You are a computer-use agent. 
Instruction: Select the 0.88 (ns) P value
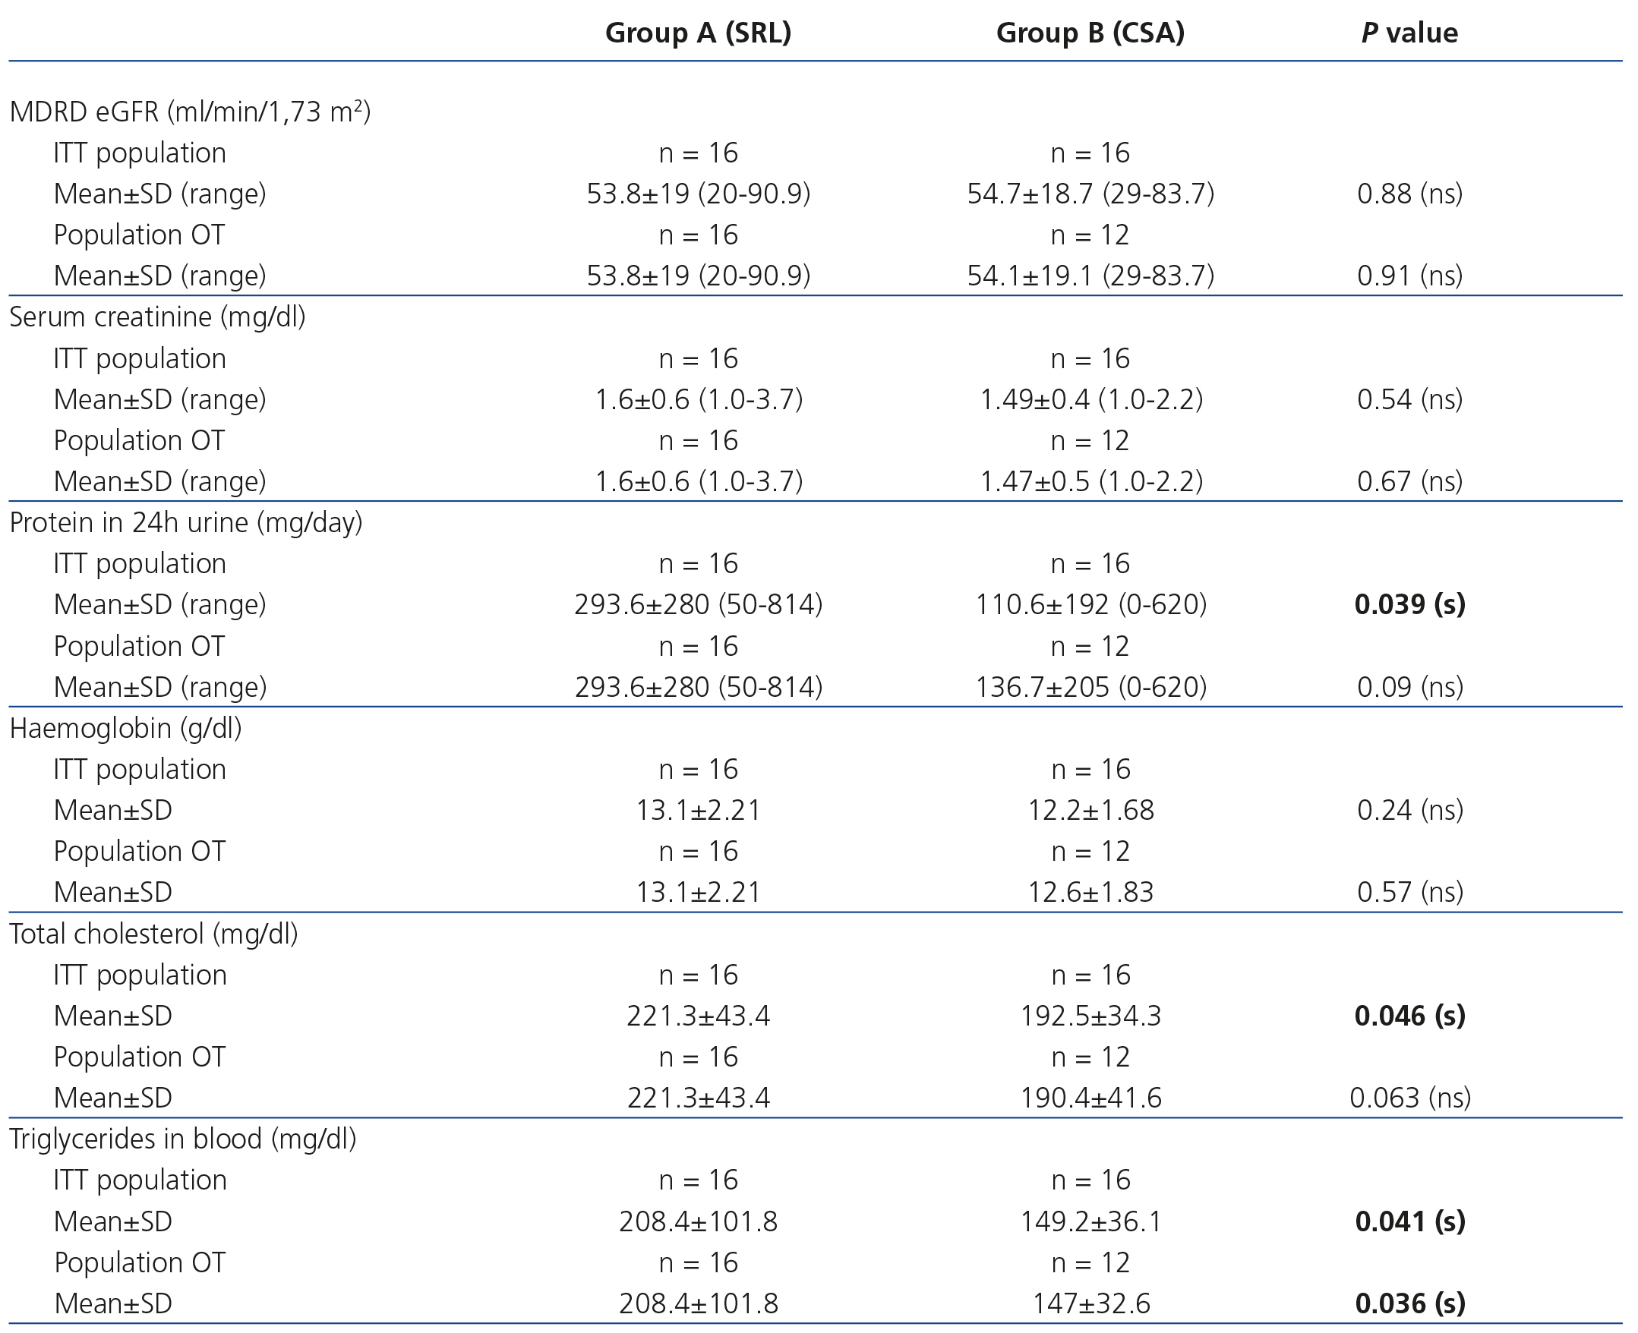tap(1410, 194)
